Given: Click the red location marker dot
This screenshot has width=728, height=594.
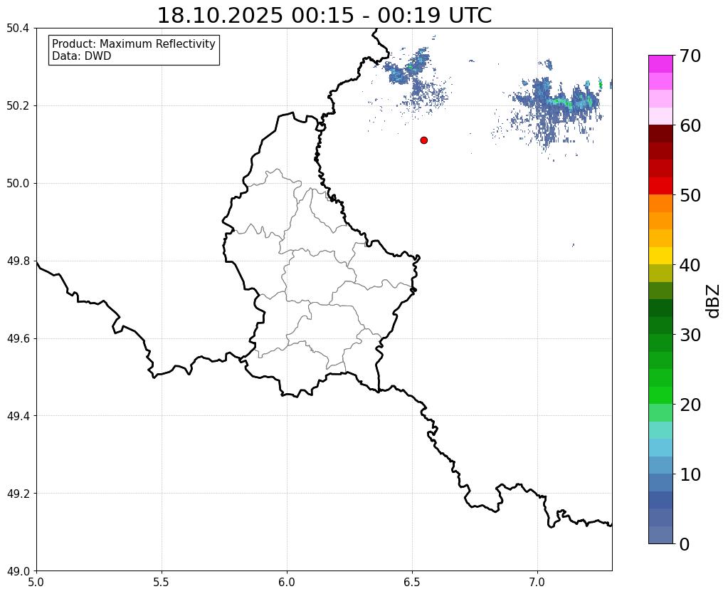Looking at the screenshot, I should (x=423, y=140).
